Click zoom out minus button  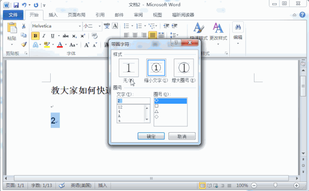coord(254,186)
